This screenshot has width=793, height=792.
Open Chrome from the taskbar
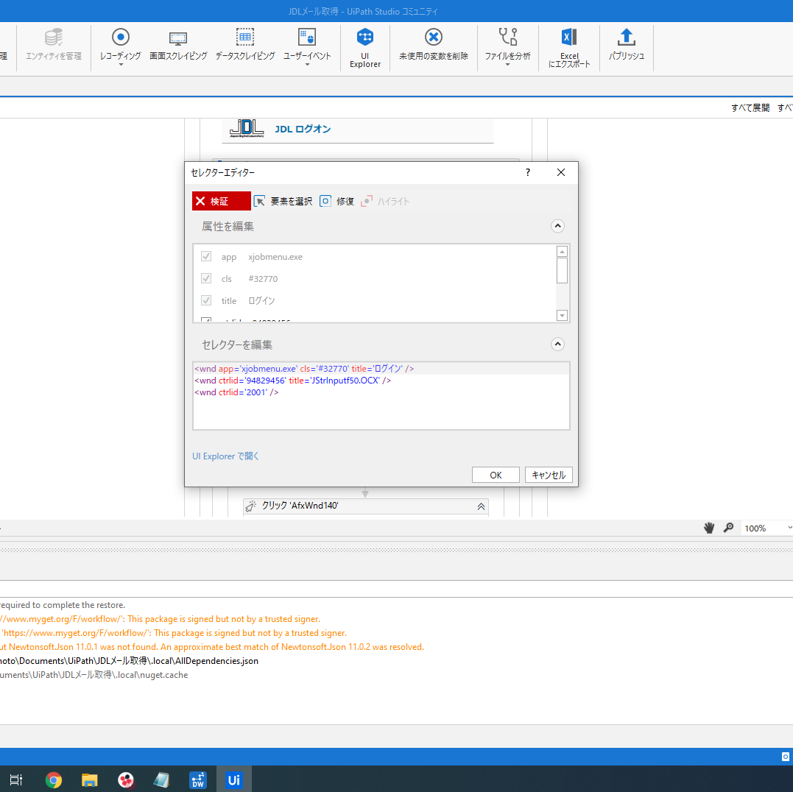[x=54, y=780]
